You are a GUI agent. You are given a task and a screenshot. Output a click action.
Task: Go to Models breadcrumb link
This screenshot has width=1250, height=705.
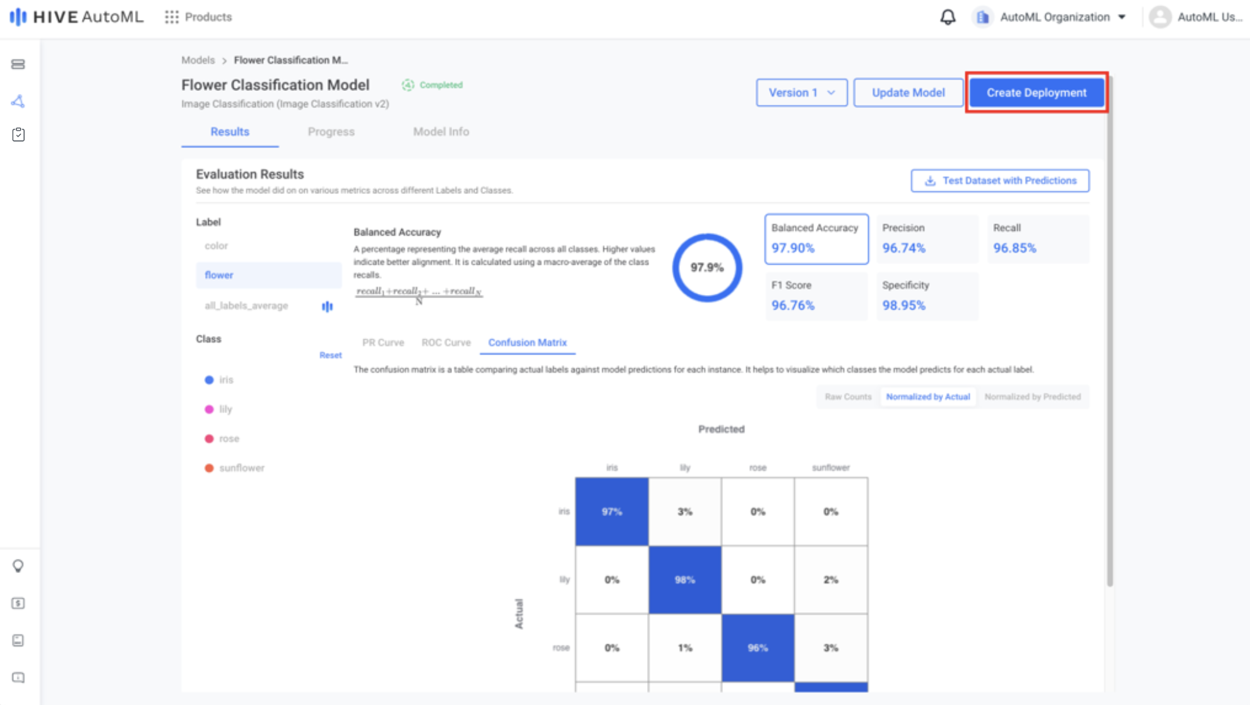[x=198, y=60]
